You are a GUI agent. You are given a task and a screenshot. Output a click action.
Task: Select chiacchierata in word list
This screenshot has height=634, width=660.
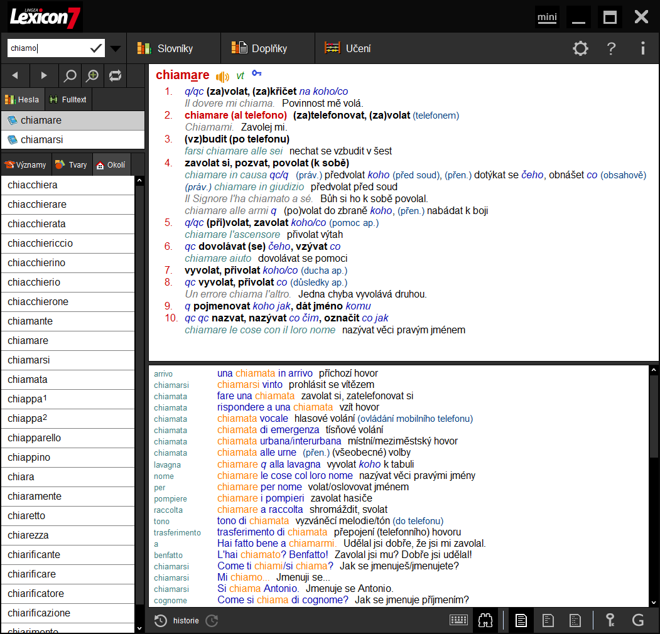coord(68,224)
